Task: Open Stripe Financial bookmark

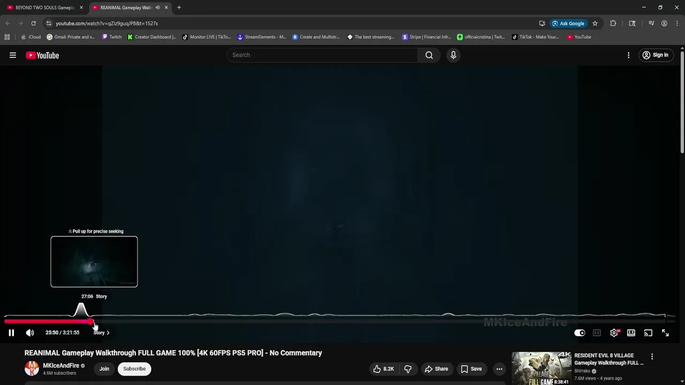Action: (x=427, y=37)
